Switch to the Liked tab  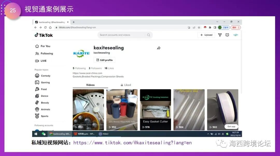click(x=126, y=85)
